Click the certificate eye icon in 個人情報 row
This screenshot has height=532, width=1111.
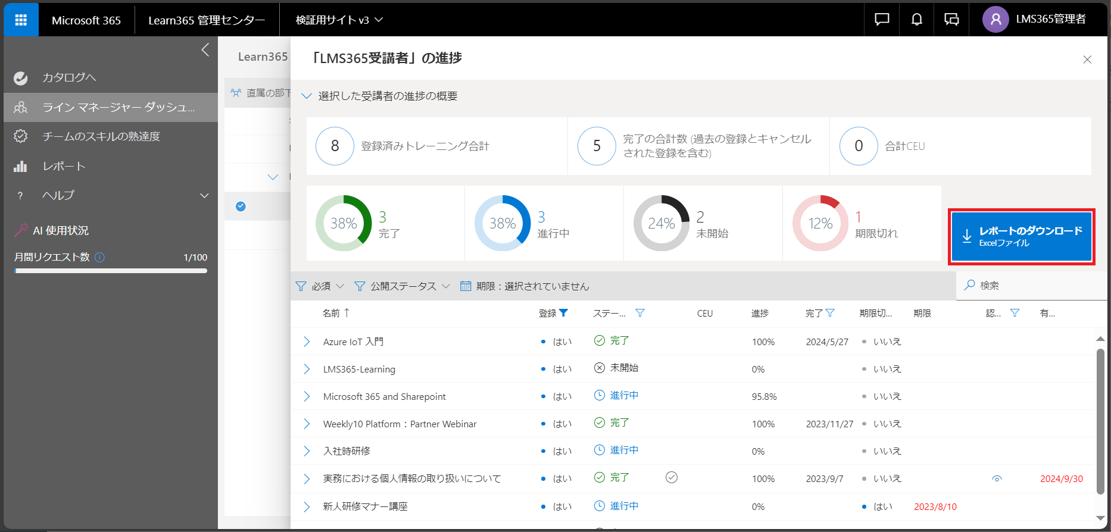click(x=997, y=478)
